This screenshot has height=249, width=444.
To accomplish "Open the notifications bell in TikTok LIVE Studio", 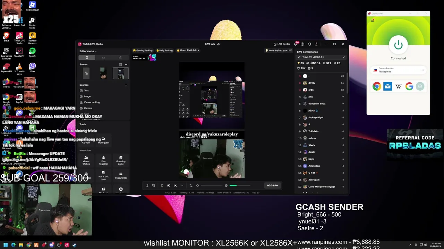I will pyautogui.click(x=296, y=44).
